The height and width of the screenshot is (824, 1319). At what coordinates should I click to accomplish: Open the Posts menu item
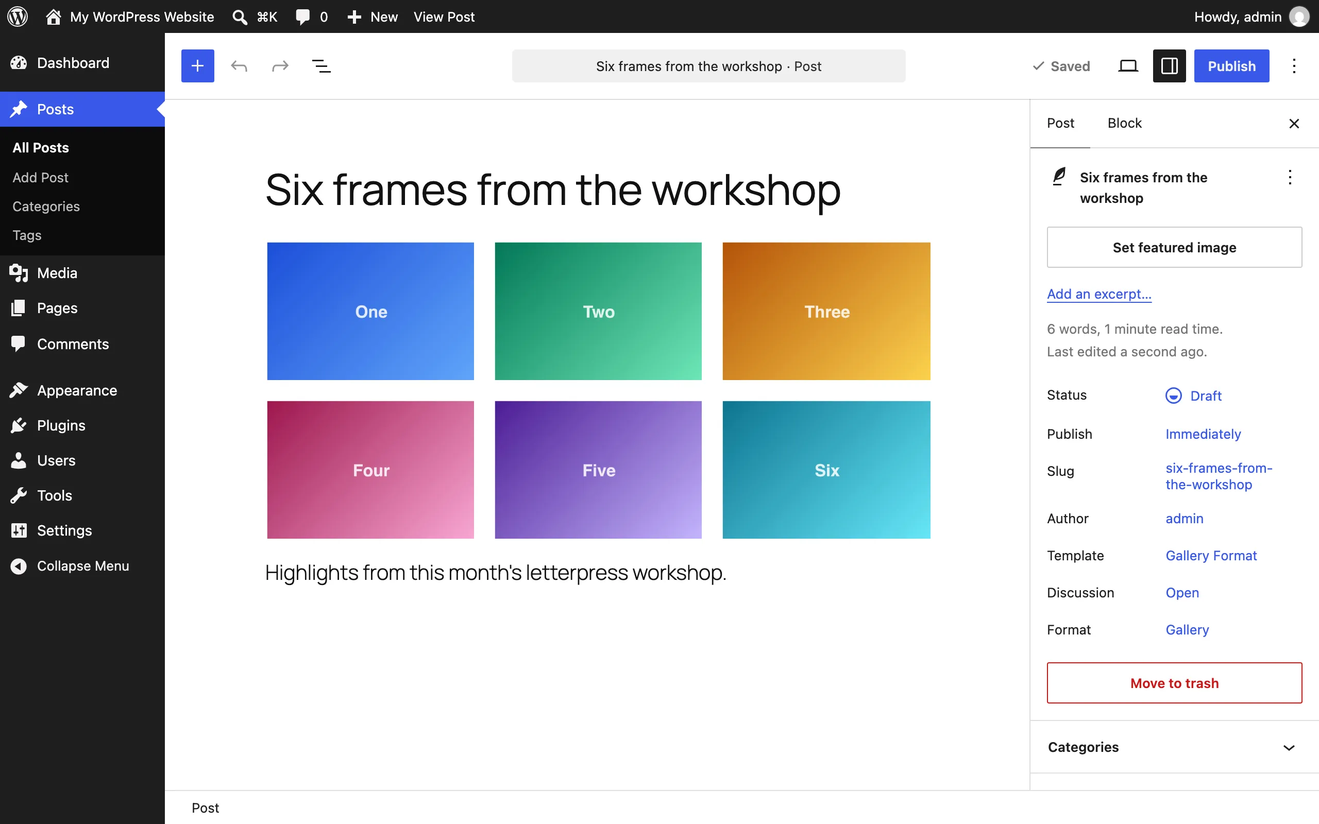82,109
